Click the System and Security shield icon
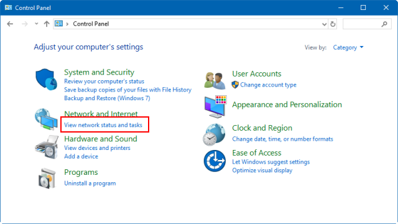This screenshot has width=398, height=224. [x=46, y=79]
